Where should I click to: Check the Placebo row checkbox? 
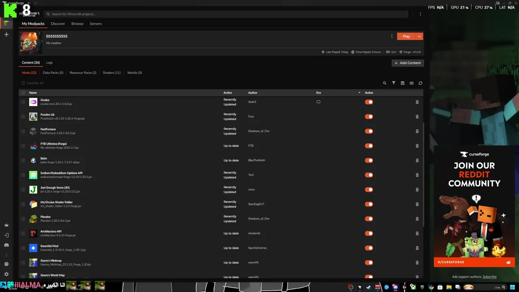(23, 219)
